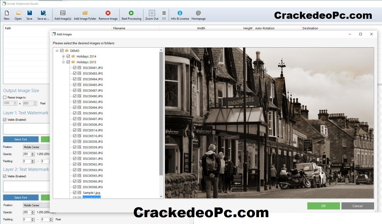Click the tree scrollbar up arrow
This screenshot has height=224, width=382.
coord(161,50)
